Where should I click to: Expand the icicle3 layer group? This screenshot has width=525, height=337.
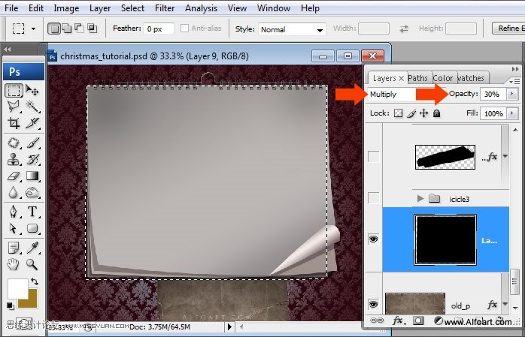(420, 199)
